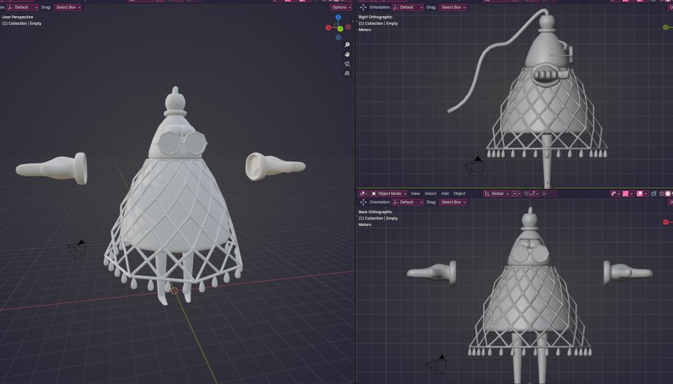
Task: Click the move tool icon in Back Orthographic header
Action: (x=363, y=202)
